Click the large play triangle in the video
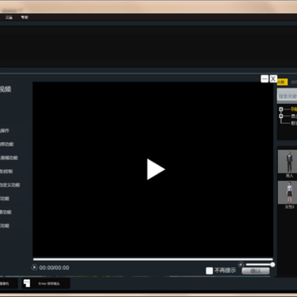 (156, 169)
